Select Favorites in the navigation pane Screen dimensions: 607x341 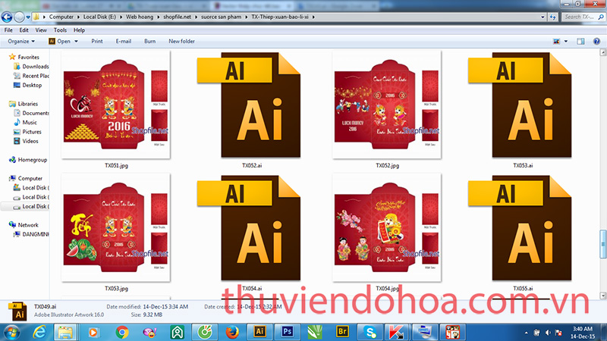pos(24,57)
